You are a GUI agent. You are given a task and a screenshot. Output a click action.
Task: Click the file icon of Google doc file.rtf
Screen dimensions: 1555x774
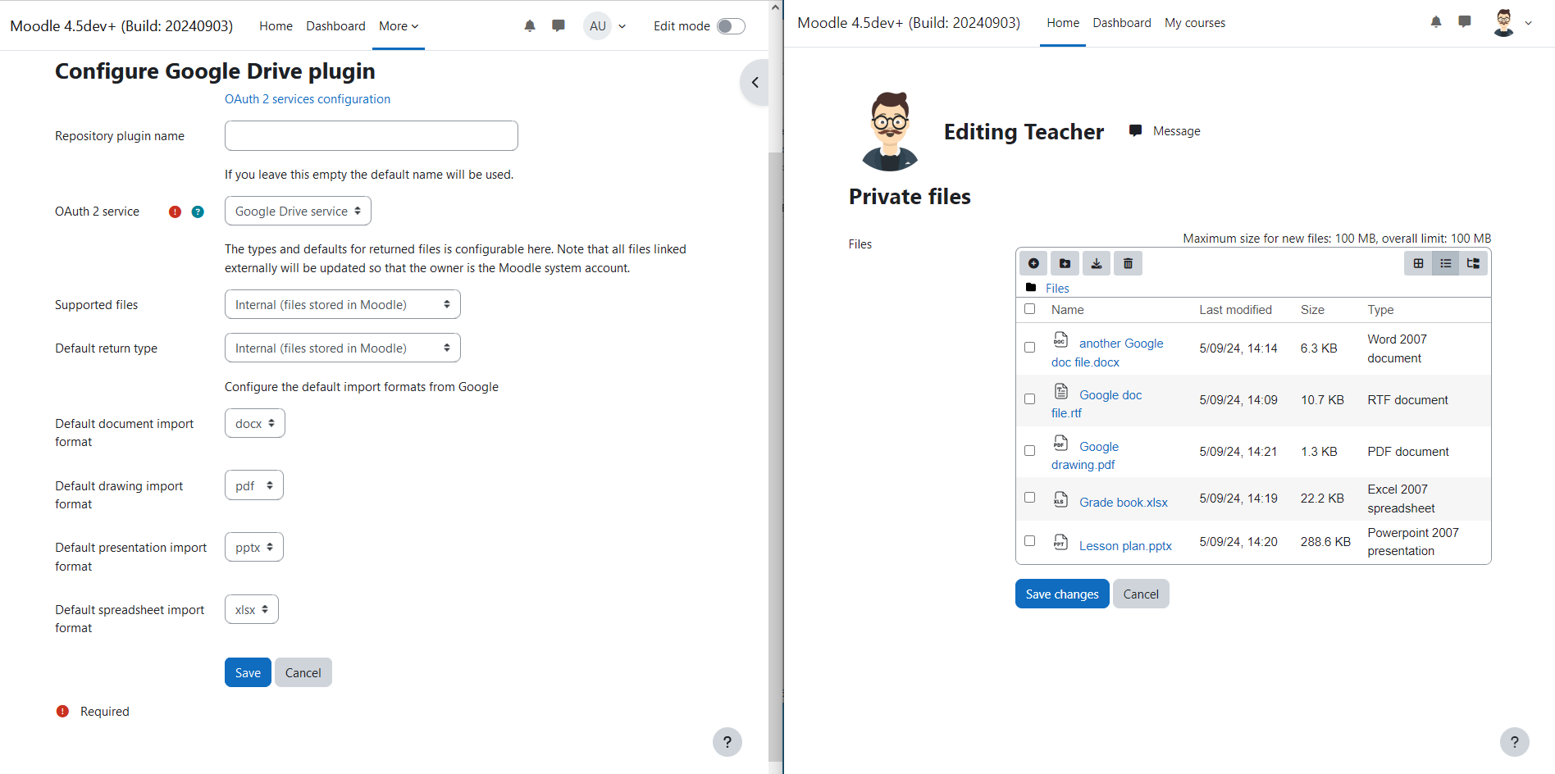1060,391
